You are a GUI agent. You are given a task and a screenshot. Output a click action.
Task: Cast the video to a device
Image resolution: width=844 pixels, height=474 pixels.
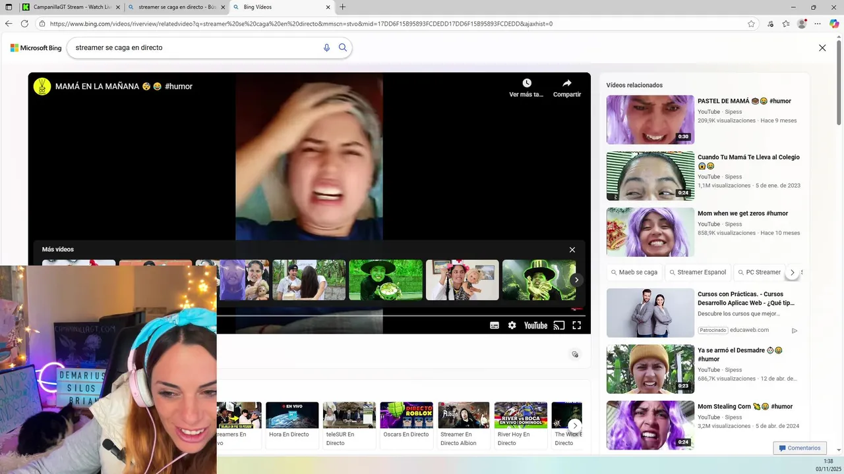559,325
